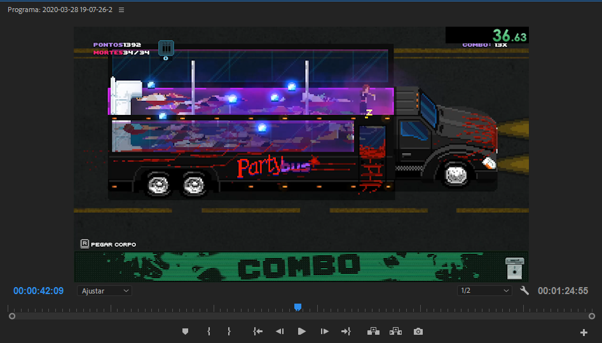The width and height of the screenshot is (602, 343).
Task: Open the wrench Settings menu
Action: [x=524, y=290]
